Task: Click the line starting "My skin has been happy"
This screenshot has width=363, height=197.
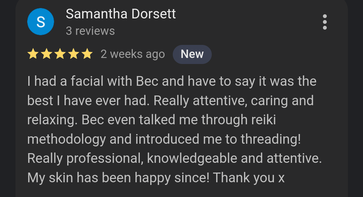Action: [x=156, y=177]
